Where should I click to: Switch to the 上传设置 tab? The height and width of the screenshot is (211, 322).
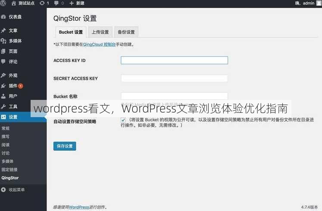pyautogui.click(x=100, y=32)
